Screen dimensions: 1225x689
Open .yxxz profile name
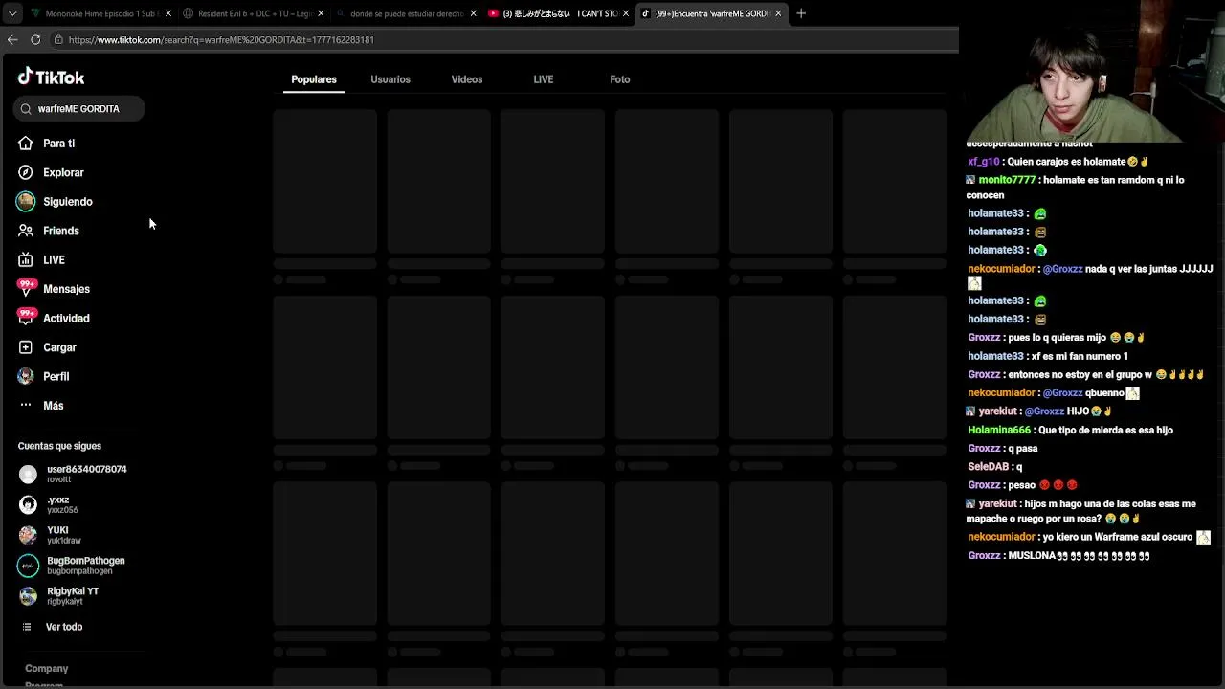click(58, 500)
